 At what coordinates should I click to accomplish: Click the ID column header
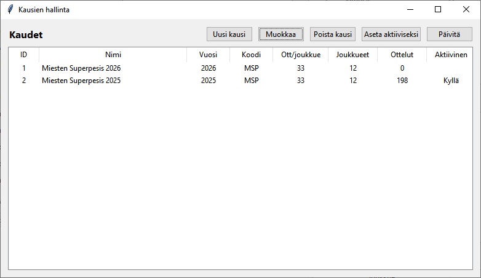point(24,55)
